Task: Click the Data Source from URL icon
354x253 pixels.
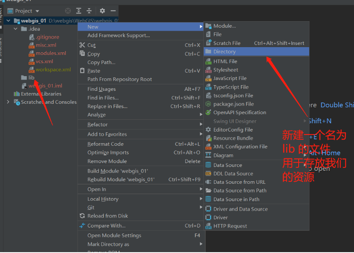Action: tap(208, 182)
